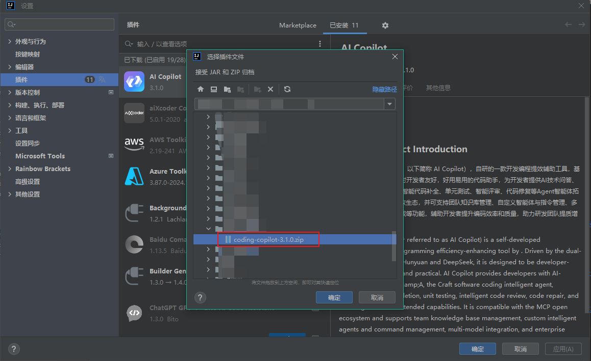The width and height of the screenshot is (591, 361).
Task: Click 确定 at the settings window bottom
Action: [x=478, y=349]
